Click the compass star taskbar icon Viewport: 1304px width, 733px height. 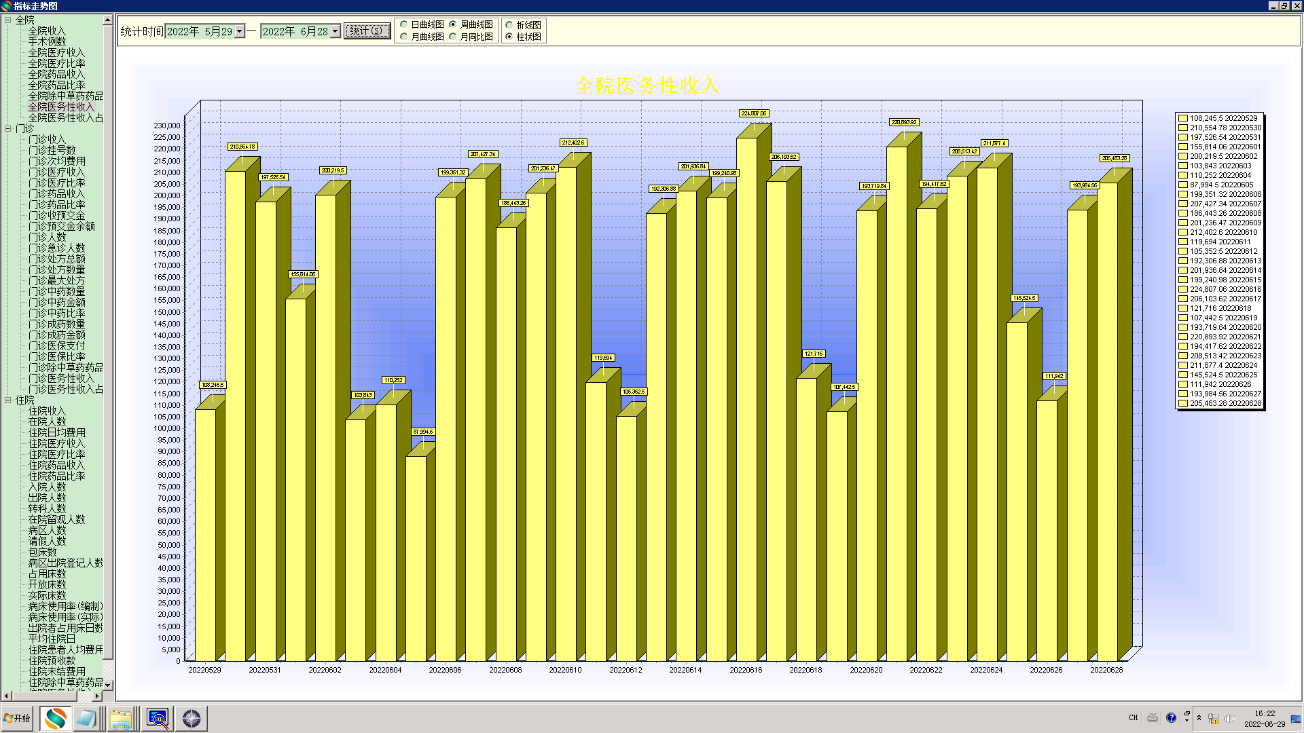coord(192,718)
